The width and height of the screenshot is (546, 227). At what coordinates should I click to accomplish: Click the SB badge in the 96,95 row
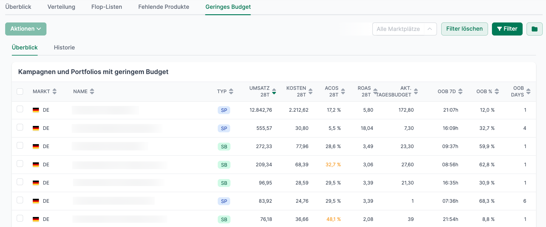[x=224, y=183]
